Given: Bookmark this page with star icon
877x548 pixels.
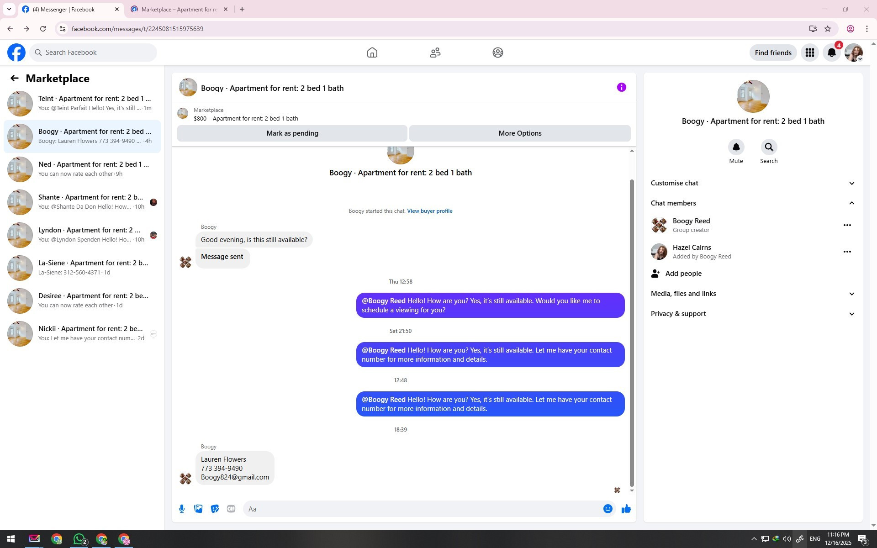Looking at the screenshot, I should click(x=828, y=29).
